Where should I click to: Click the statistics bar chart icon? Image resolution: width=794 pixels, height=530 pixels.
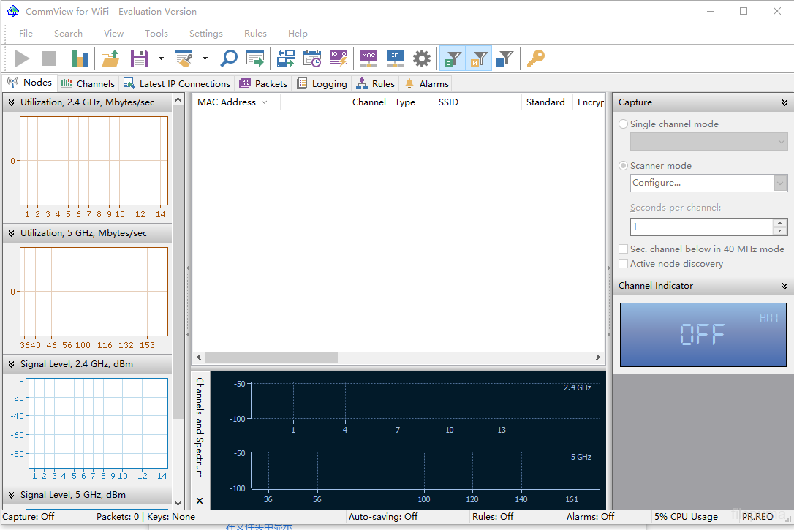click(x=80, y=58)
